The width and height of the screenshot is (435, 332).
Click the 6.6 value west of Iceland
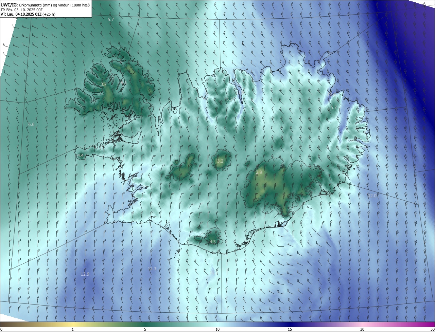31,125
